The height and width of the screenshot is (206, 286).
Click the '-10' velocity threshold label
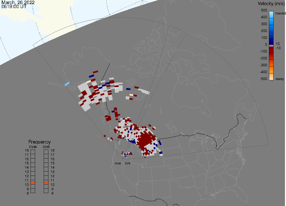[x=278, y=48]
